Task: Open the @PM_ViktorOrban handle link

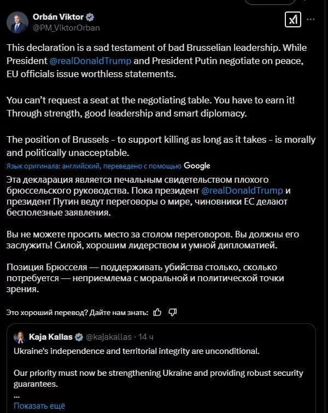Action: pos(67,27)
